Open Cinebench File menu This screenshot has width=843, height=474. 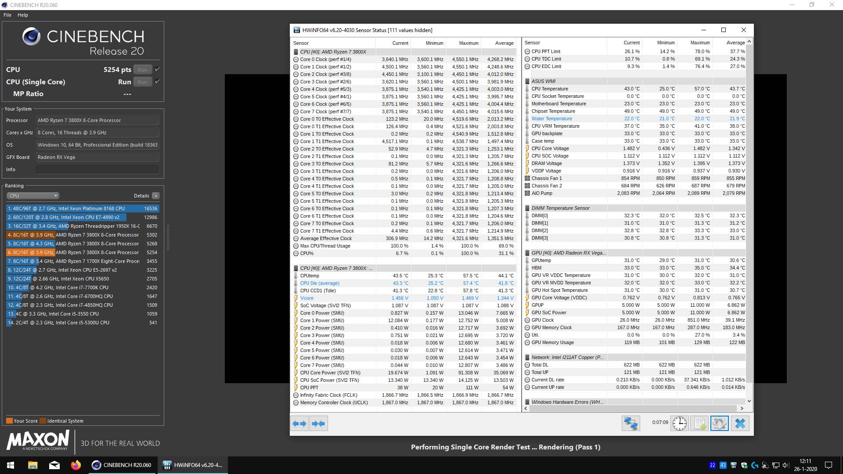[7, 15]
